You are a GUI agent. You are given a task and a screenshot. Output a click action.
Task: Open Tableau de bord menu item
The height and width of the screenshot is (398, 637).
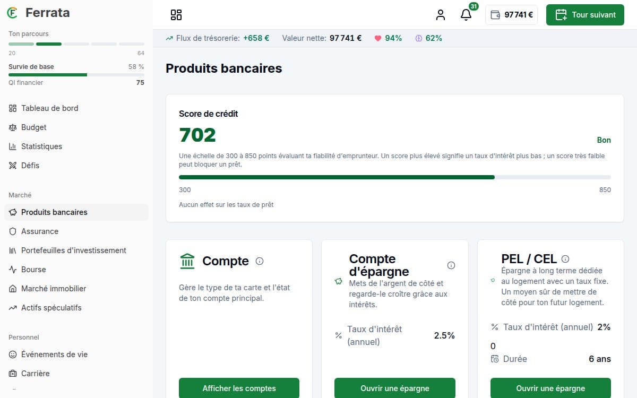point(76,108)
